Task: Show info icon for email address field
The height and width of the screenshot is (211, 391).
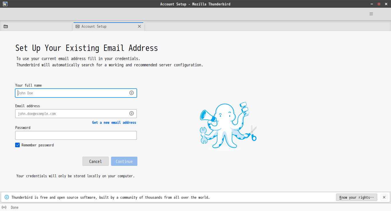Action: pyautogui.click(x=131, y=114)
